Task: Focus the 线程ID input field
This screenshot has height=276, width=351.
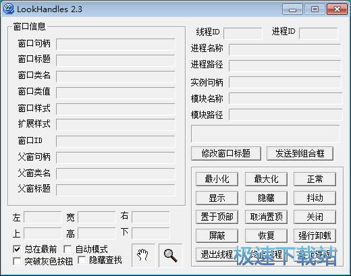Action: pyautogui.click(x=243, y=33)
